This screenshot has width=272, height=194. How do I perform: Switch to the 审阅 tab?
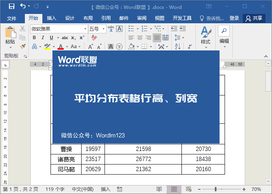[x=142, y=18]
